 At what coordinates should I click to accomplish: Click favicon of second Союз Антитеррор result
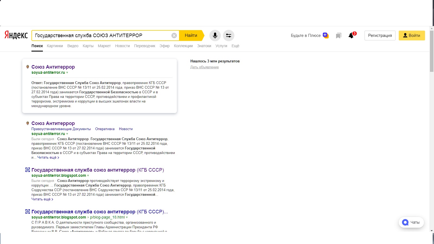[x=27, y=123]
